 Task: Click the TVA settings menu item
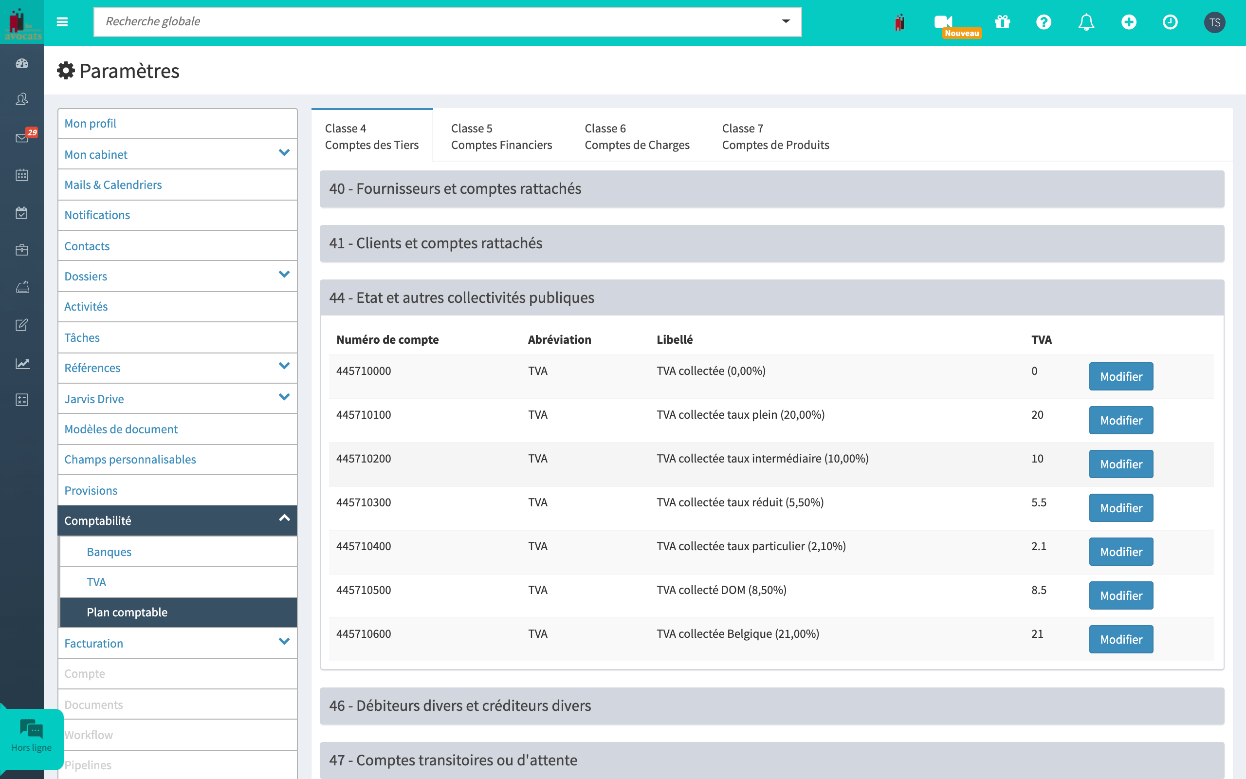(97, 581)
